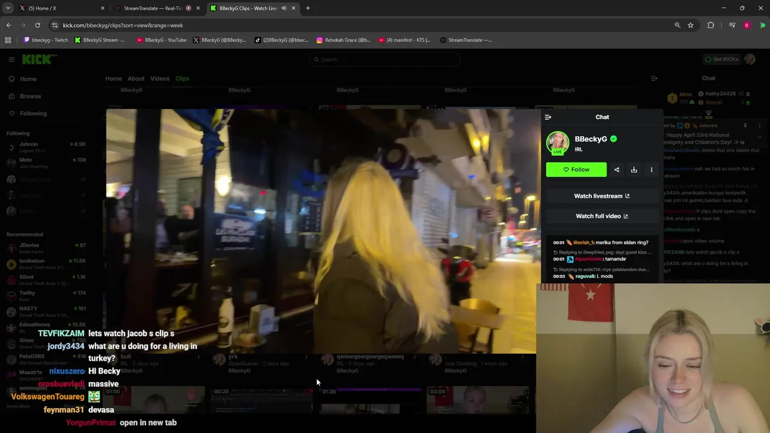Unpin the pinned chat message

pos(745,126)
